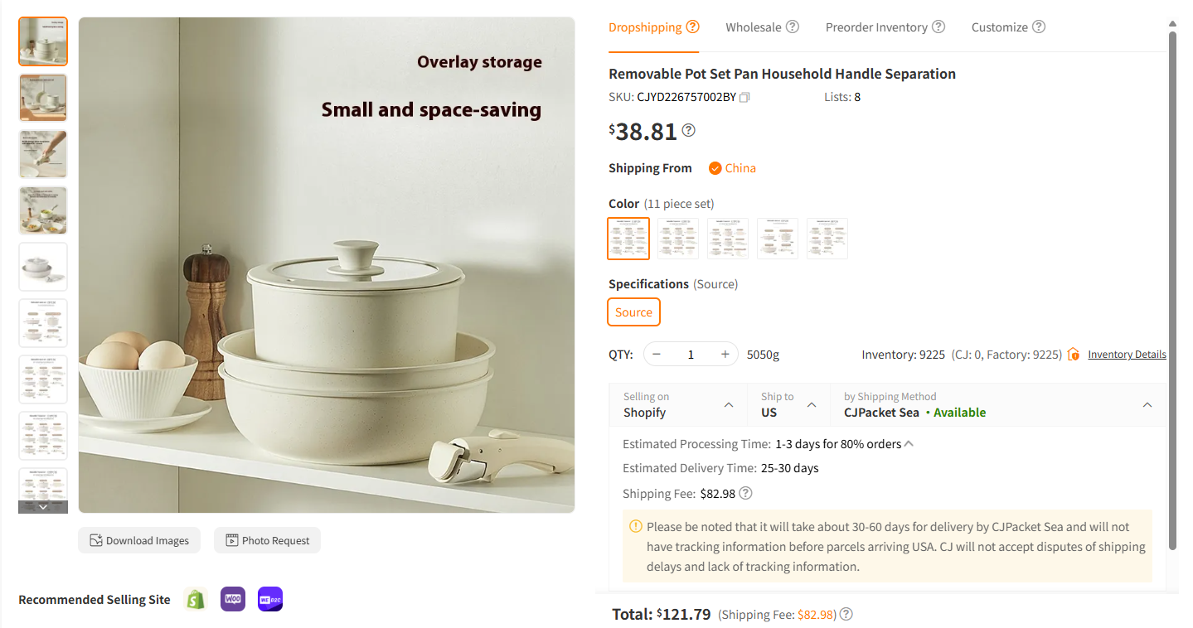Switch to the Wholesale tab
This screenshot has width=1193, height=628.
755,27
